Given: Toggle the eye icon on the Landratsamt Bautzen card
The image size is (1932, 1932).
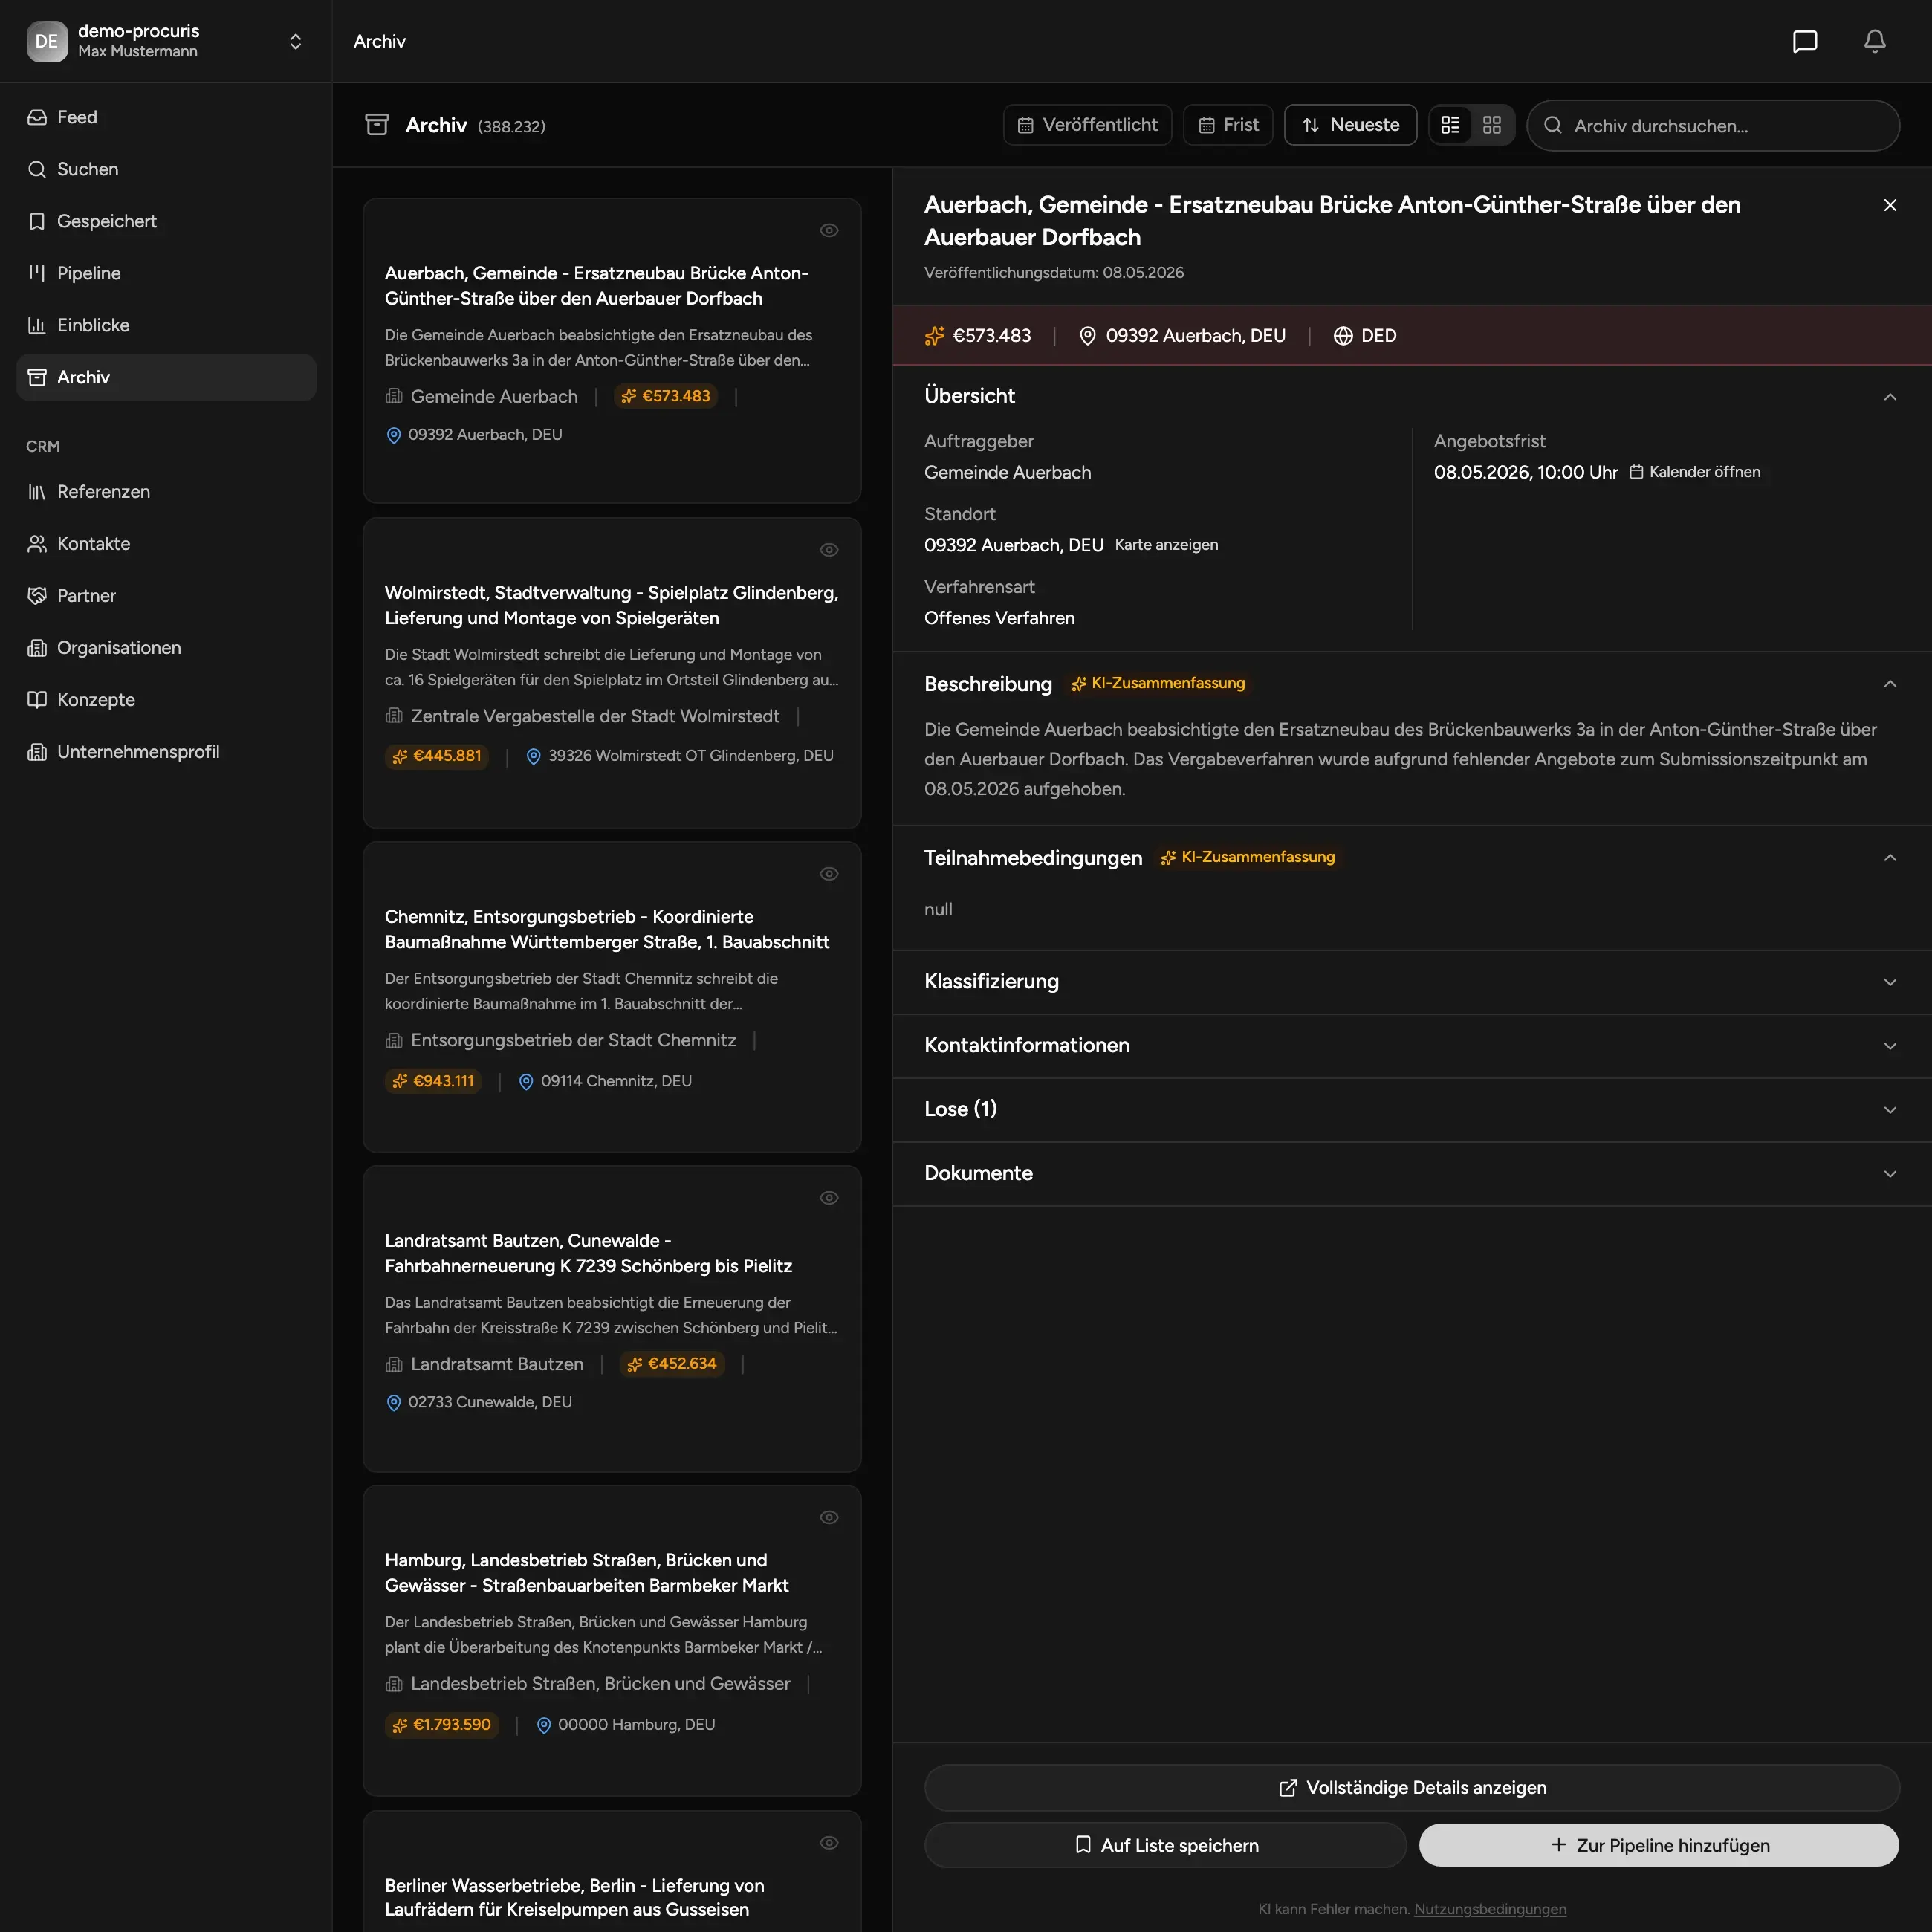Looking at the screenshot, I should coord(829,1198).
